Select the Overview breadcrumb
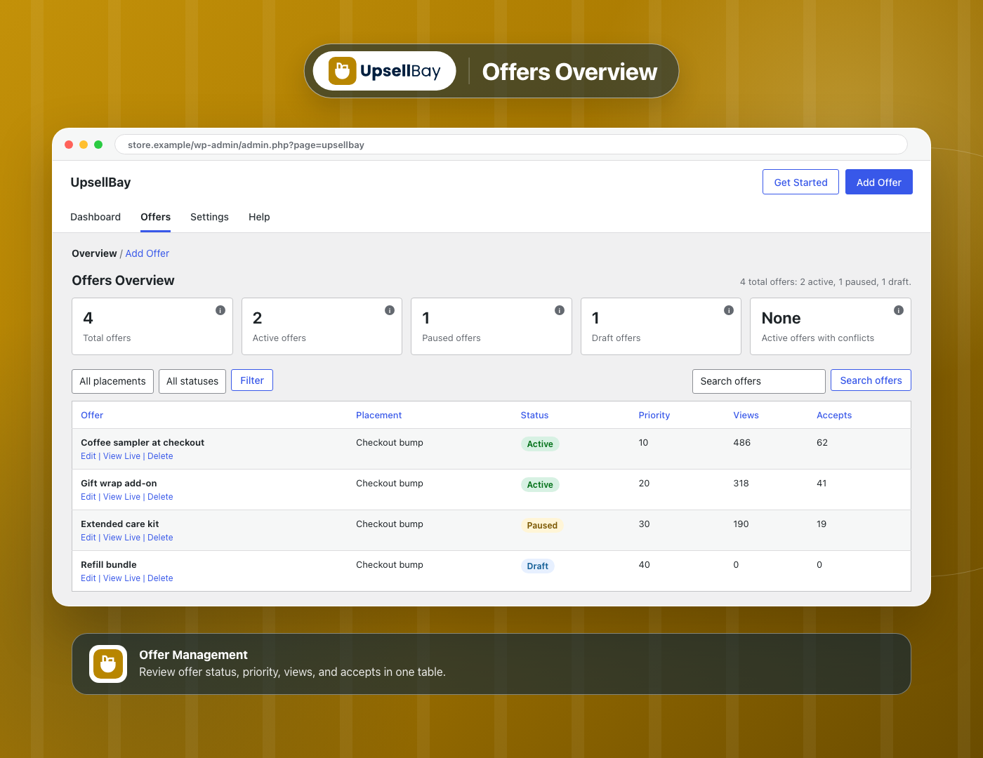Viewport: 983px width, 758px height. 94,253
